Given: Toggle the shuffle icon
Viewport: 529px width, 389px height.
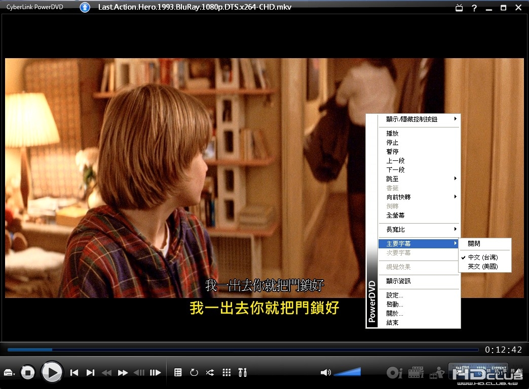Looking at the screenshot, I should [x=210, y=372].
